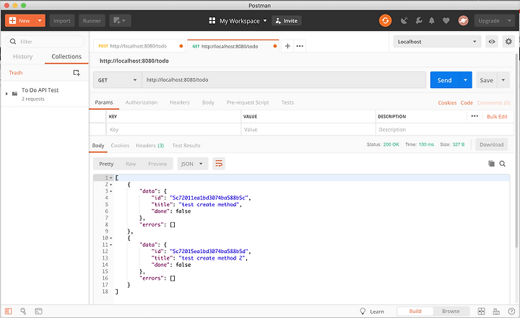Open params column options ellipsis

pyautogui.click(x=474, y=116)
